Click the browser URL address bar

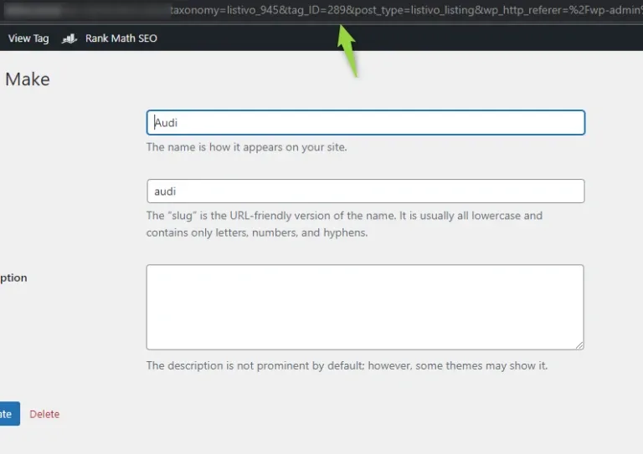[x=321, y=10]
